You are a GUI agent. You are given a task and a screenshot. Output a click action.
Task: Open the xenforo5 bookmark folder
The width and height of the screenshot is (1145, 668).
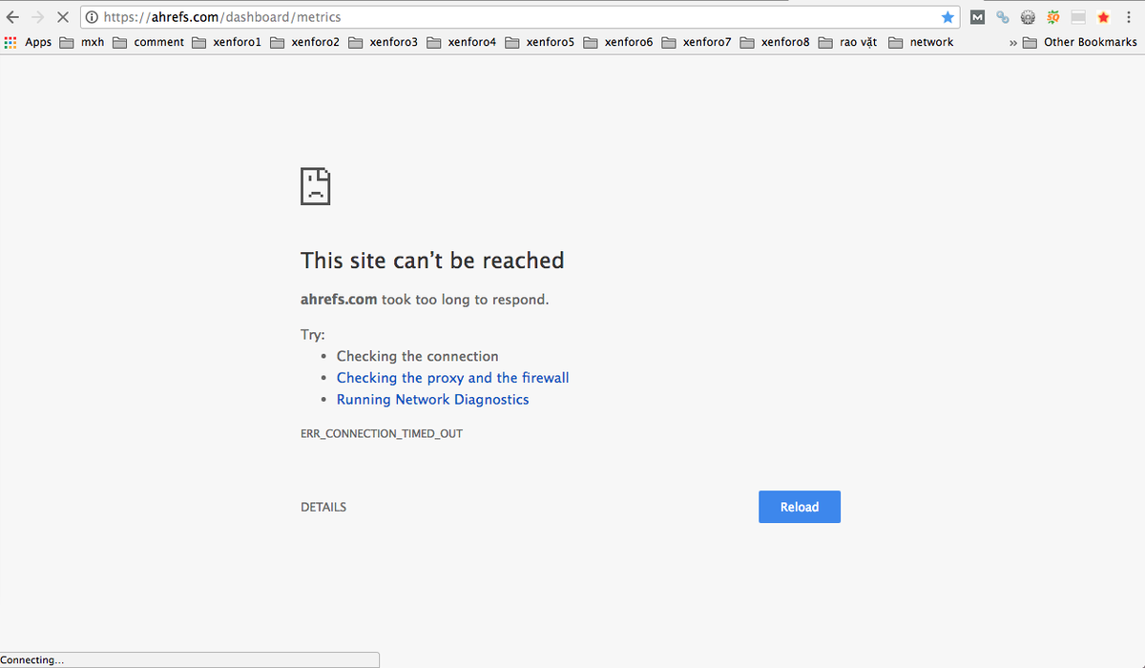point(539,42)
